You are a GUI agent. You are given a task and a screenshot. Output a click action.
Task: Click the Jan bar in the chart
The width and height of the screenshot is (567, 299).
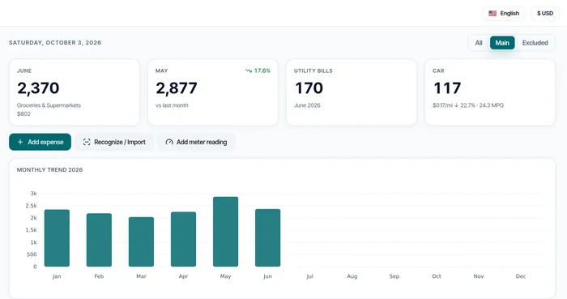click(57, 238)
